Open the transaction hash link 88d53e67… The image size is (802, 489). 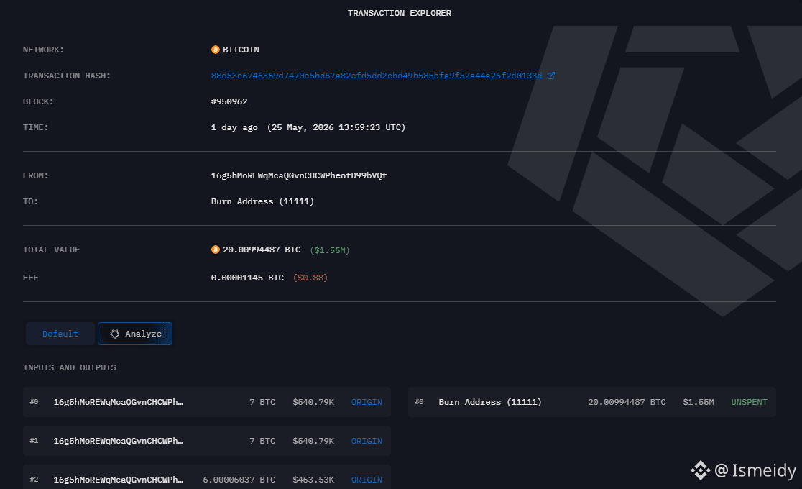tap(377, 76)
